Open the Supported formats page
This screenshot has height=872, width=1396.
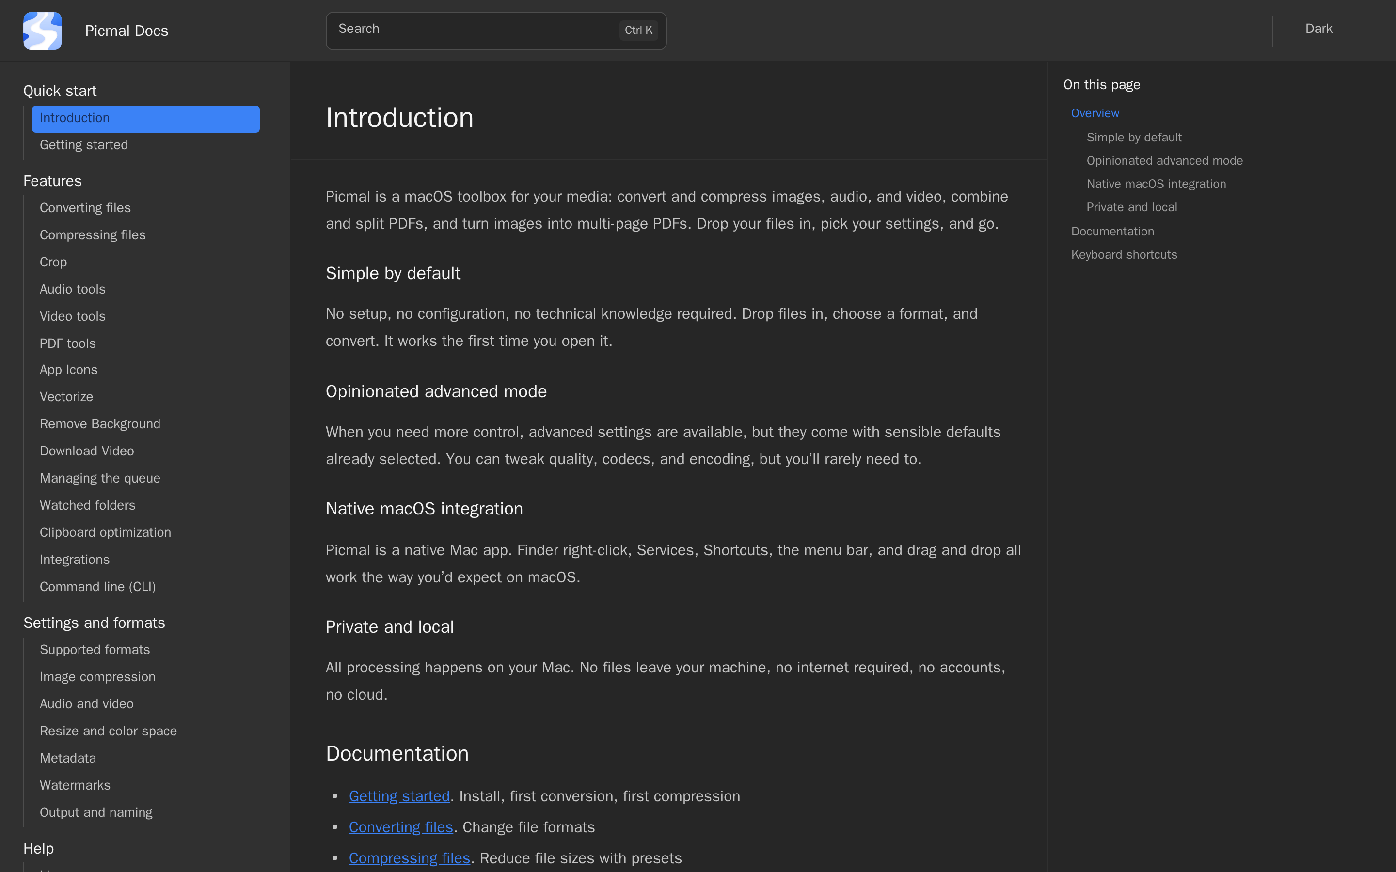coord(95,649)
